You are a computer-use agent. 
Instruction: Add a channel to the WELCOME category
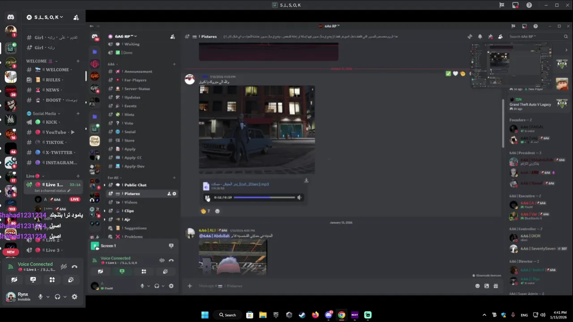coord(78,61)
